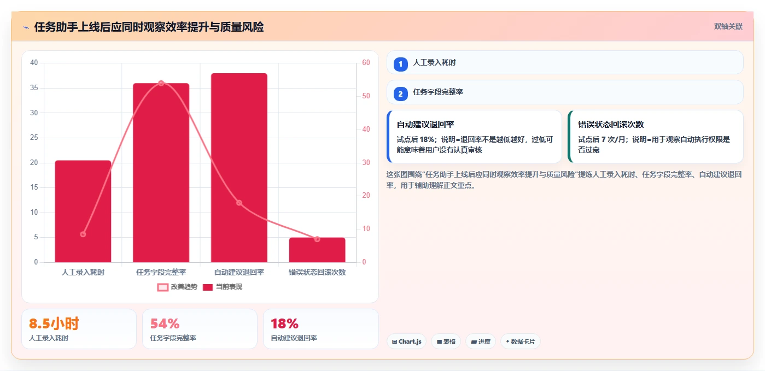Toggle the 改善趋势 legend entry
Screen dimensions: 765x371
178,287
